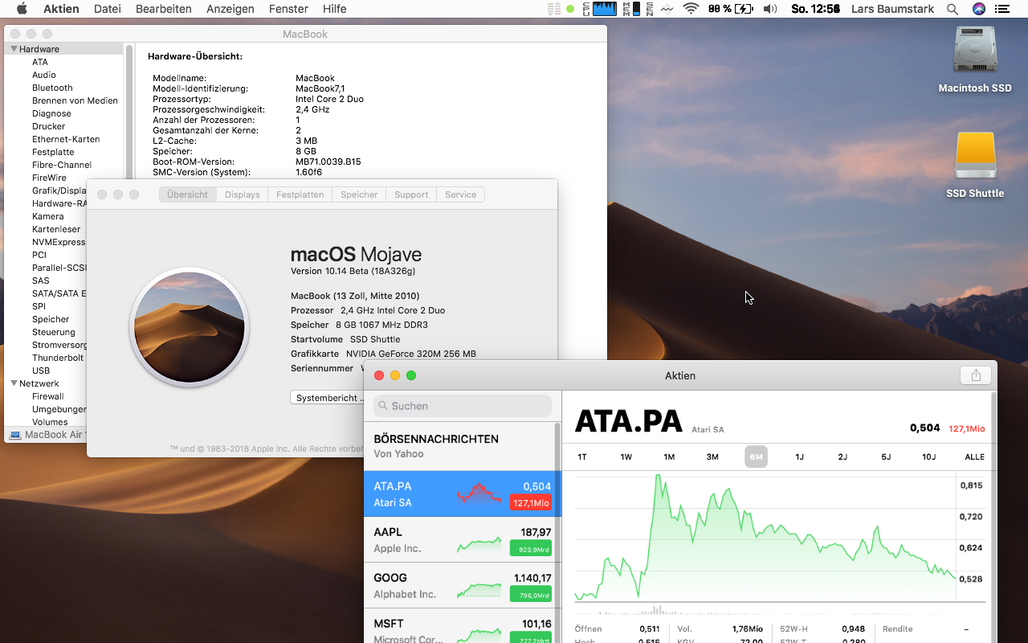This screenshot has height=643, width=1028.
Task: Click the Suchen search field
Action: 463,406
